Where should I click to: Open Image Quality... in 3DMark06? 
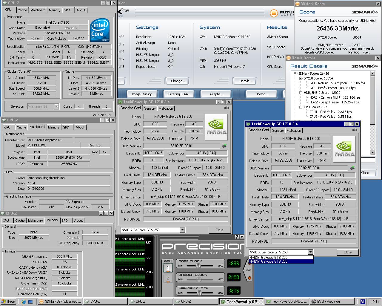[x=143, y=94]
